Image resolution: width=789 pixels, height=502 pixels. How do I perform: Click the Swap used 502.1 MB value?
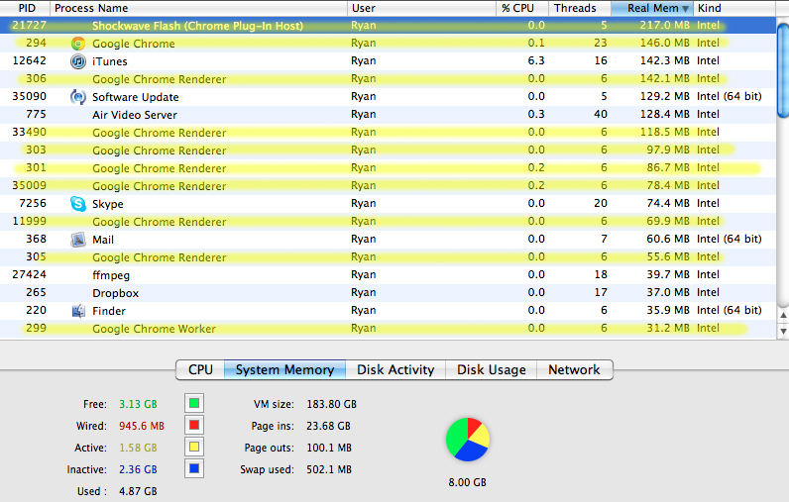[x=329, y=469]
